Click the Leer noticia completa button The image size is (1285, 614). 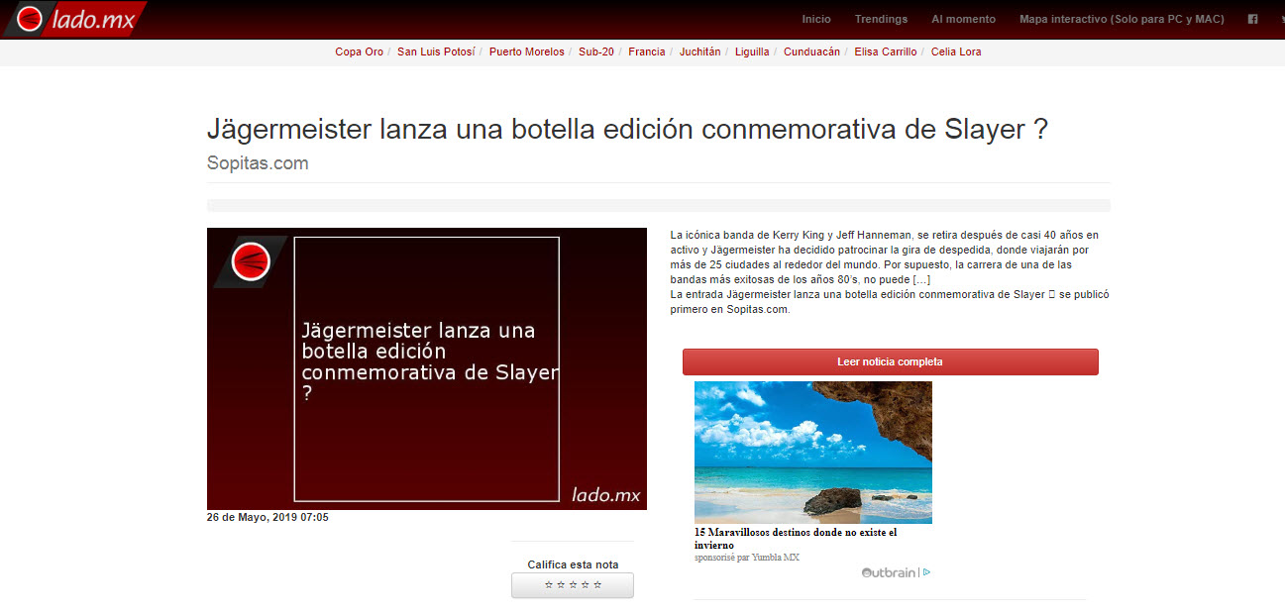[890, 361]
